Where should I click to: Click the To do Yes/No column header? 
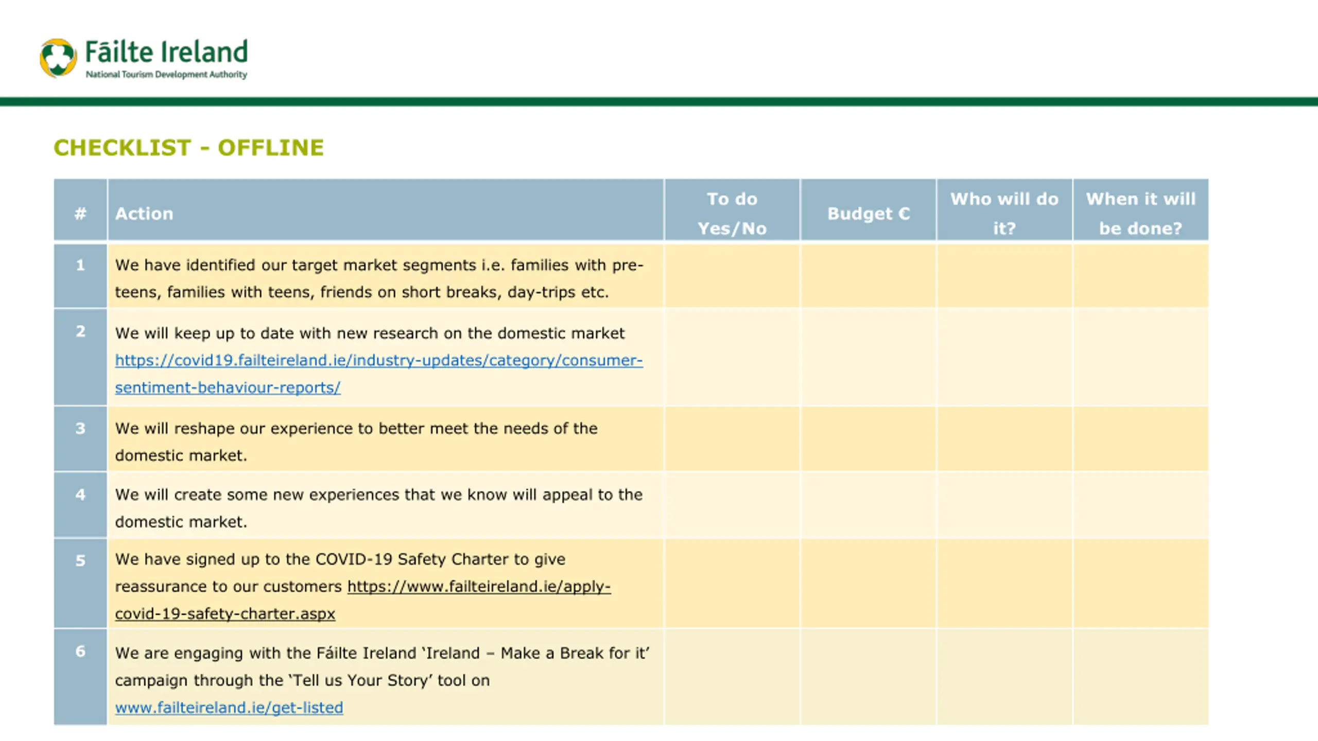tap(732, 214)
